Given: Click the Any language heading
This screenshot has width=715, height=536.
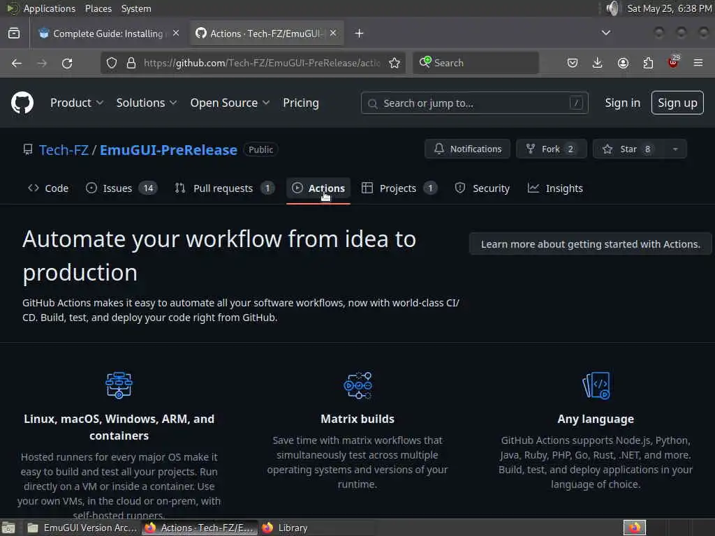Looking at the screenshot, I should coord(596,419).
